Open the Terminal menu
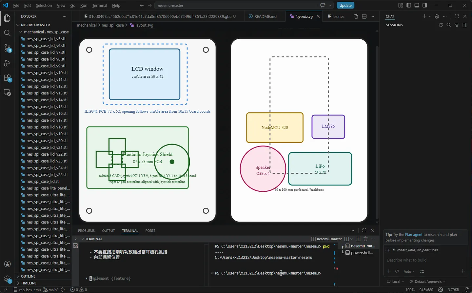Image resolution: width=472 pixels, height=293 pixels. [x=100, y=5]
